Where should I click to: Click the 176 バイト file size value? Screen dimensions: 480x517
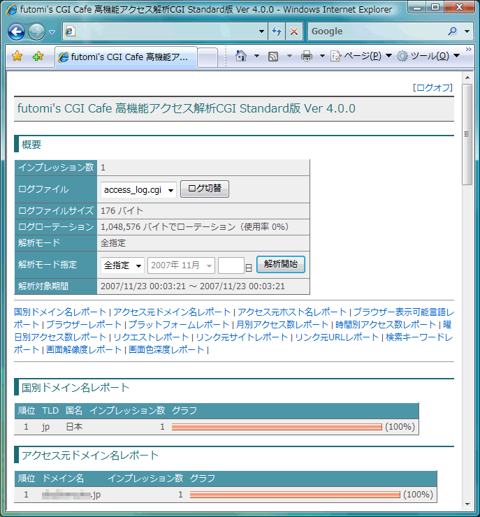click(122, 211)
